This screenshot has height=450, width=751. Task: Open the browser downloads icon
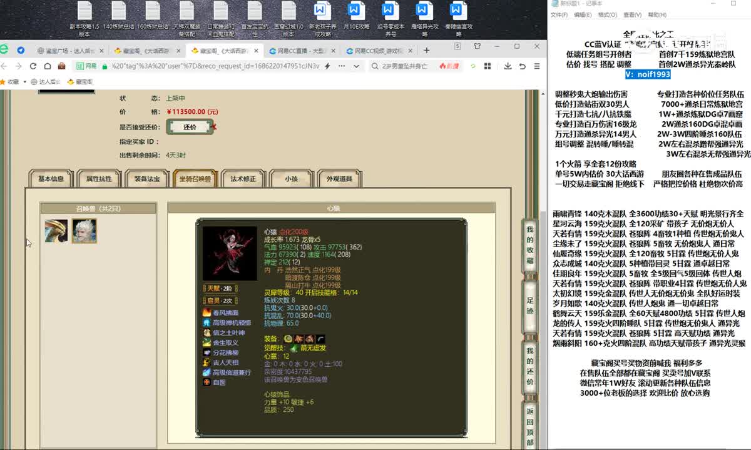[x=508, y=66]
